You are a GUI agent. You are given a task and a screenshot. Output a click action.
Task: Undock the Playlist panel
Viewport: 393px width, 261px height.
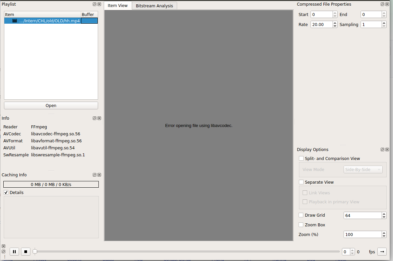tap(94, 4)
